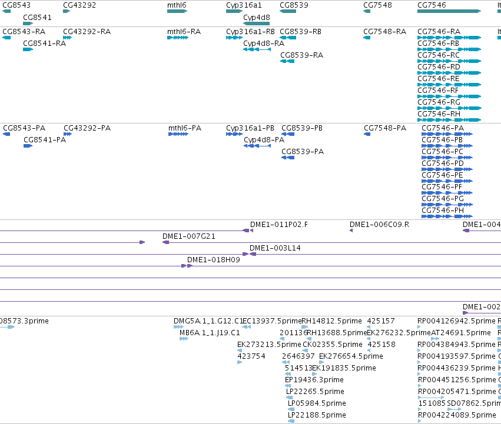Select EST RP004126942.5prime

[x=456, y=321]
